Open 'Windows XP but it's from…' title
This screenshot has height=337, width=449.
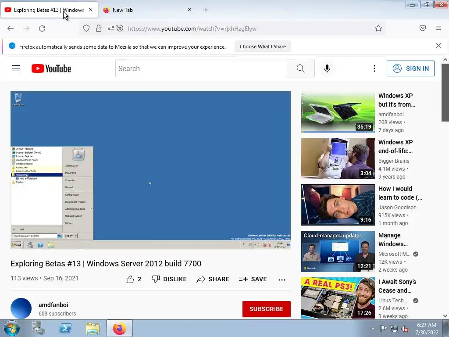[397, 100]
